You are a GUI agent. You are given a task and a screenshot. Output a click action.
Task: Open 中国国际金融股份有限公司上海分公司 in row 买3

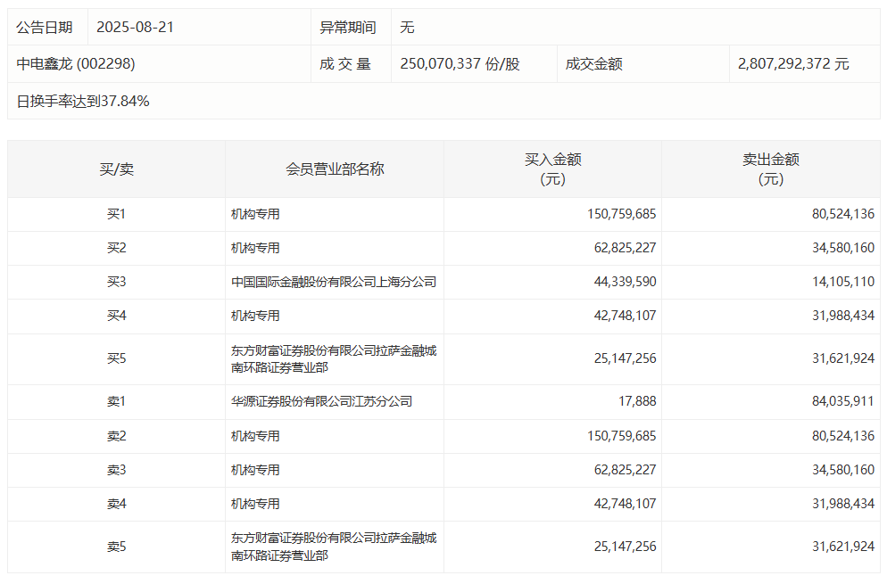coord(334,282)
